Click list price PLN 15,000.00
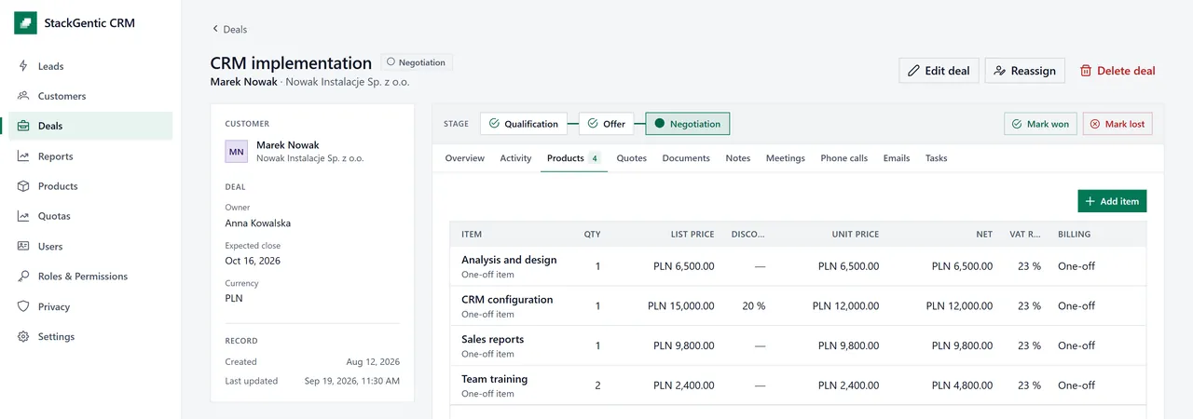The height and width of the screenshot is (419, 1193). tap(680, 306)
